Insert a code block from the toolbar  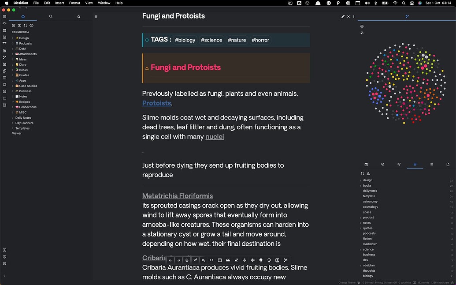[211, 260]
